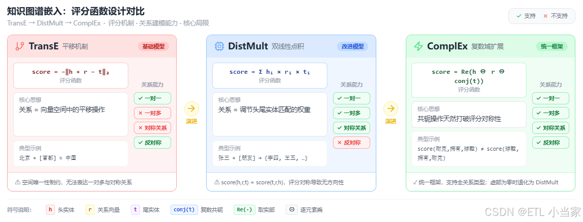Click TransE's 一对一 capability tag
Image resolution: width=583 pixels, height=222 pixels.
coord(152,98)
